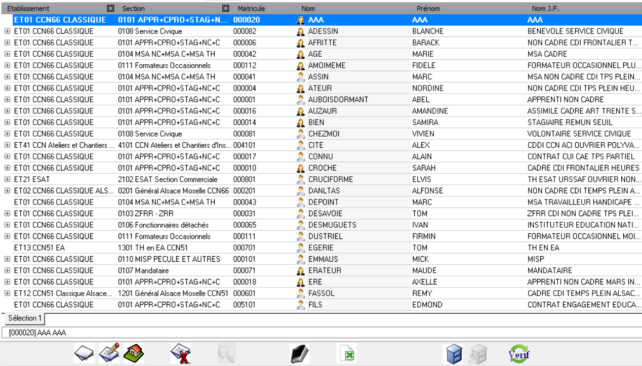Click the first name AMANDINE
The width and height of the screenshot is (642, 366).
coord(430,111)
